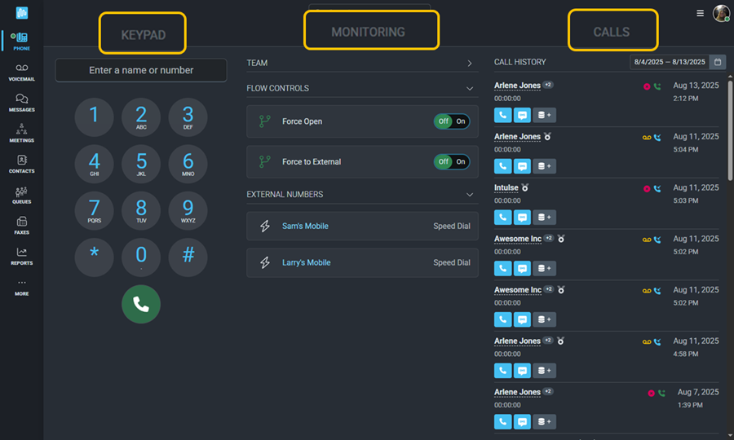Viewport: 734px width, 440px height.
Task: Click the calendar icon beside date range
Action: [x=718, y=62]
